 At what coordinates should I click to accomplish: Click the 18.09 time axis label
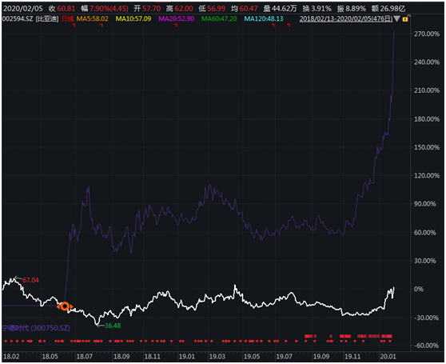point(121,357)
